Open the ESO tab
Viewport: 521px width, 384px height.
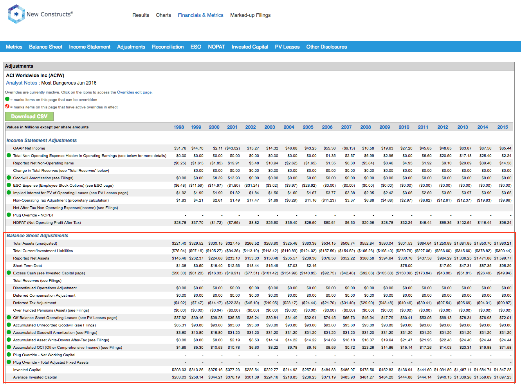click(196, 47)
